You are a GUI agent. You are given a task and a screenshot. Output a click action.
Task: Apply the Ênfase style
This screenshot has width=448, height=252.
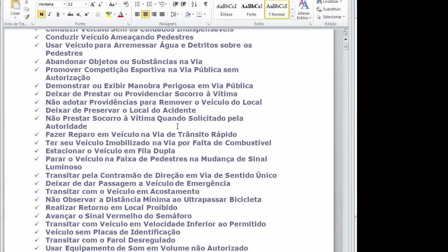click(226, 10)
